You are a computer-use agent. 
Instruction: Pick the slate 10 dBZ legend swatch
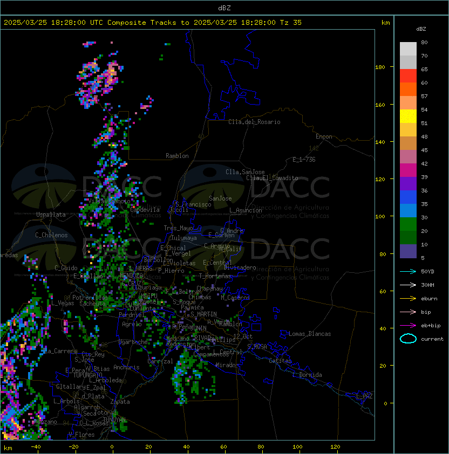[x=408, y=251]
